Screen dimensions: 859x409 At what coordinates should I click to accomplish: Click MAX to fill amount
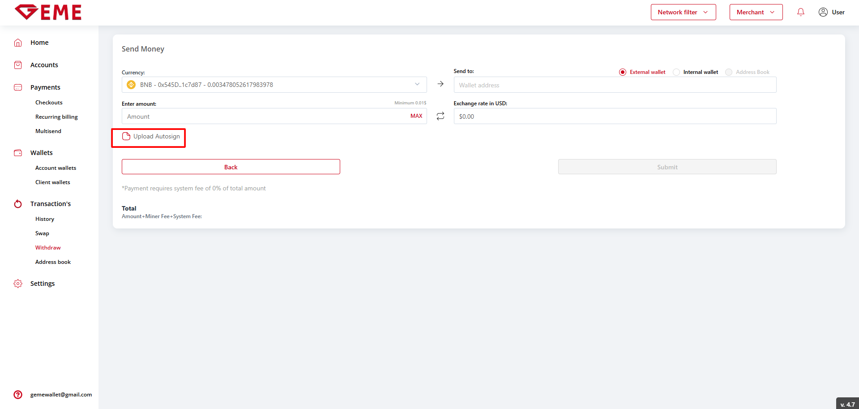coord(416,116)
